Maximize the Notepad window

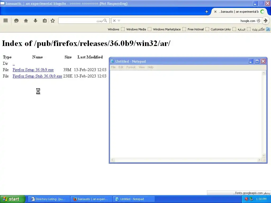[257, 61]
